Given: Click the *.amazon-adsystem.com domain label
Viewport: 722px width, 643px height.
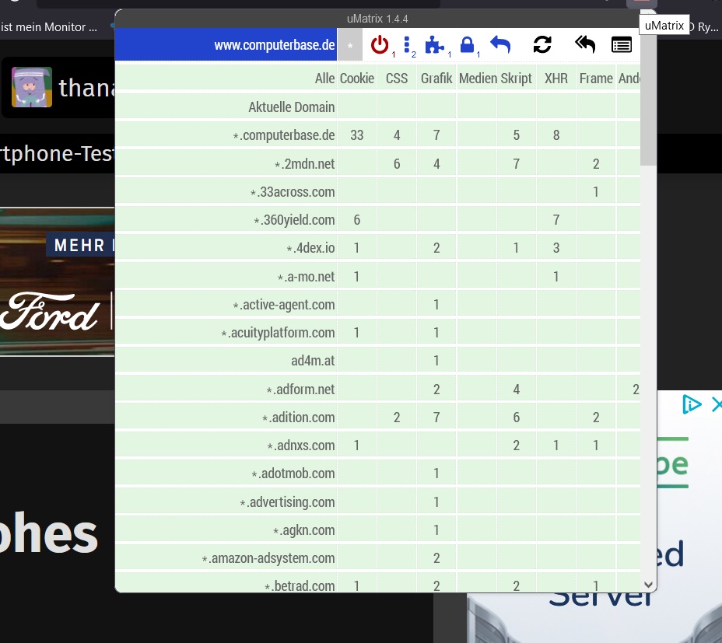Looking at the screenshot, I should click(268, 557).
